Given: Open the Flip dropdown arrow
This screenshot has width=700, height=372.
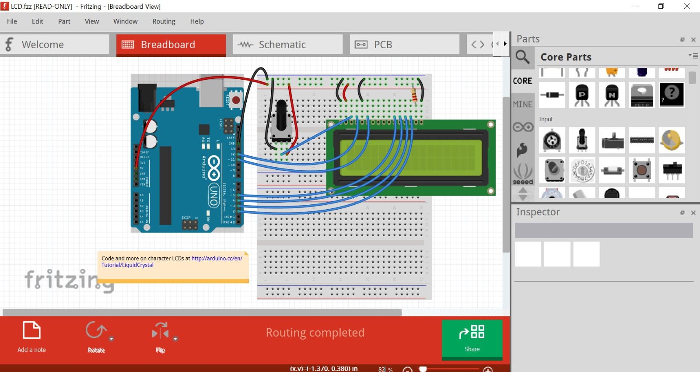Looking at the screenshot, I should 175,339.
